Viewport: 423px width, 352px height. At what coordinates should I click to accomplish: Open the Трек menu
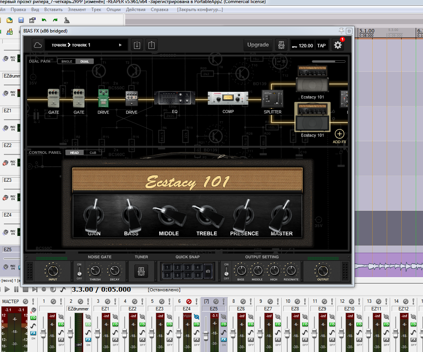point(96,9)
